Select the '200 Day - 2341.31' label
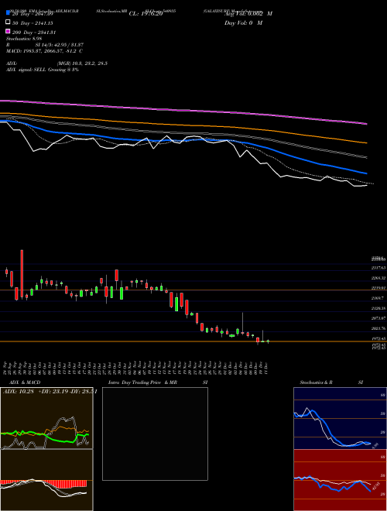The width and height of the screenshot is (387, 511). click(34, 33)
